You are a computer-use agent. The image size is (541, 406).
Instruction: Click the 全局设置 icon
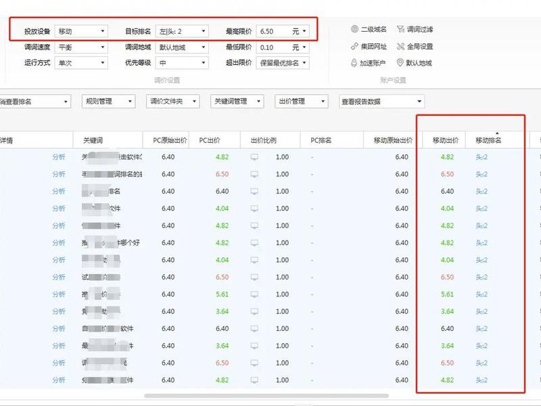400,46
